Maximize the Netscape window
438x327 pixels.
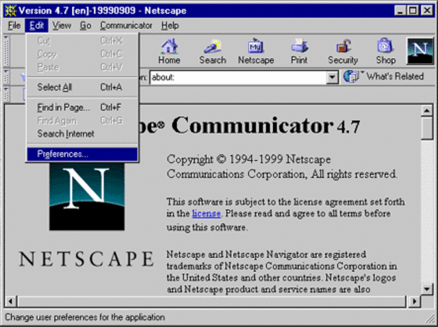pos(413,11)
